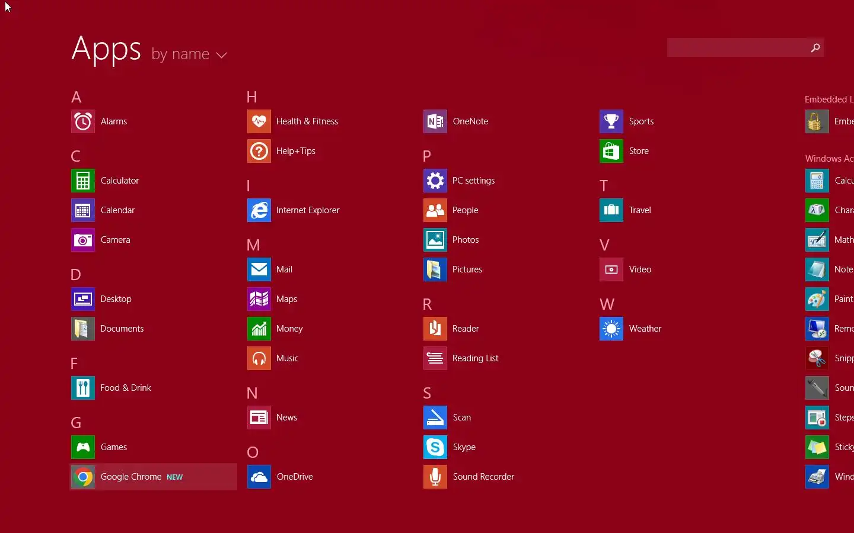Launch the Skype app icon

click(435, 447)
